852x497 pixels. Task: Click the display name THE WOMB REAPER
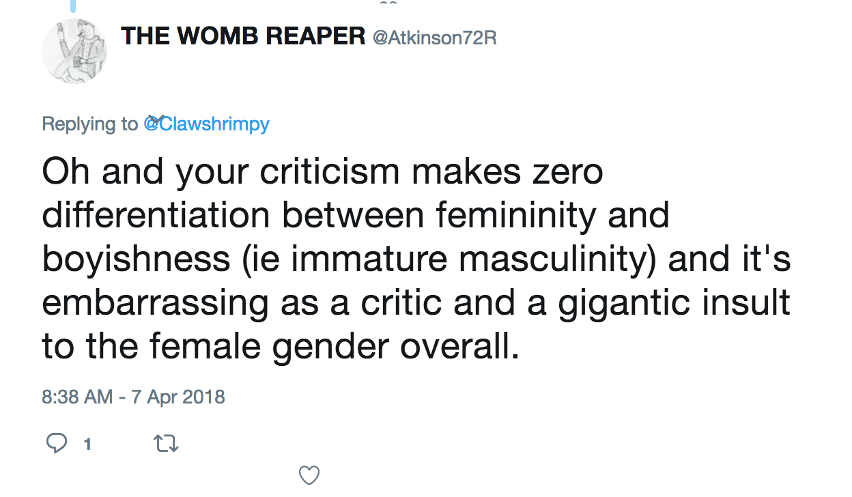[x=243, y=36]
